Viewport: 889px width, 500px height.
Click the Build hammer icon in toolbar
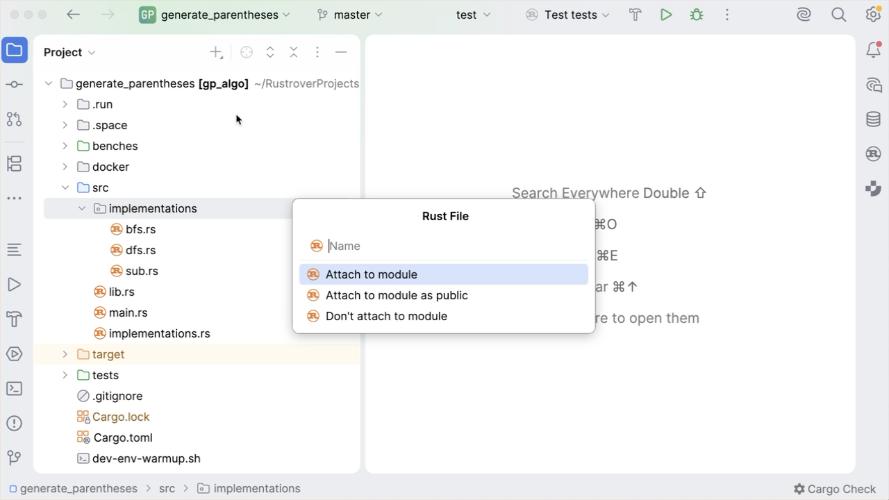tap(635, 15)
